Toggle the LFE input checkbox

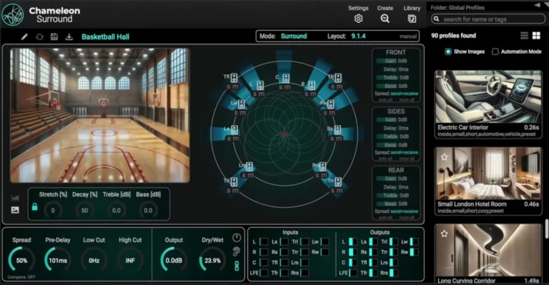[x=264, y=273]
